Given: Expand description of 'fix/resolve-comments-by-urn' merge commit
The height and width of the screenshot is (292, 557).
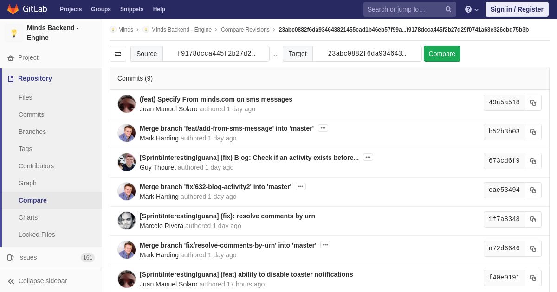Looking at the screenshot, I should [325, 245].
